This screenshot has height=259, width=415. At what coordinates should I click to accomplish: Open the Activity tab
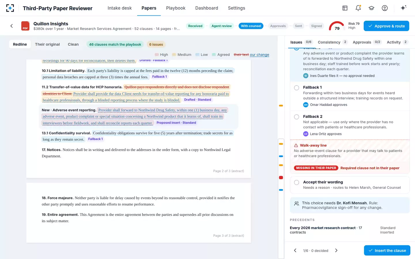click(397, 42)
